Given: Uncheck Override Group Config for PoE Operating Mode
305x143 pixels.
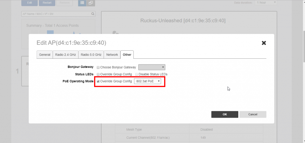Looking at the screenshot, I should point(98,81).
